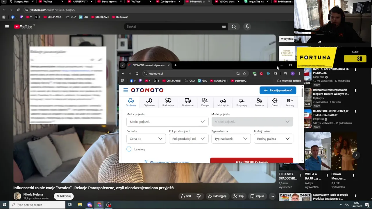
Task: Share the video via Udostępnij
Action: pos(217,196)
